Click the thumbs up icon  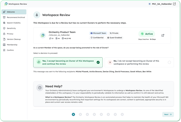[39, 62]
